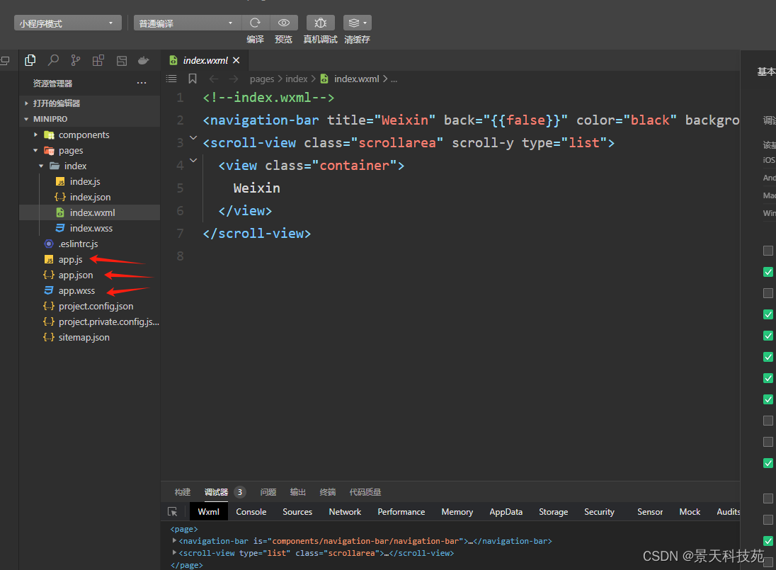Screen dimensions: 776x570
Task: Close the index.wxml editor tab
Action: [236, 60]
